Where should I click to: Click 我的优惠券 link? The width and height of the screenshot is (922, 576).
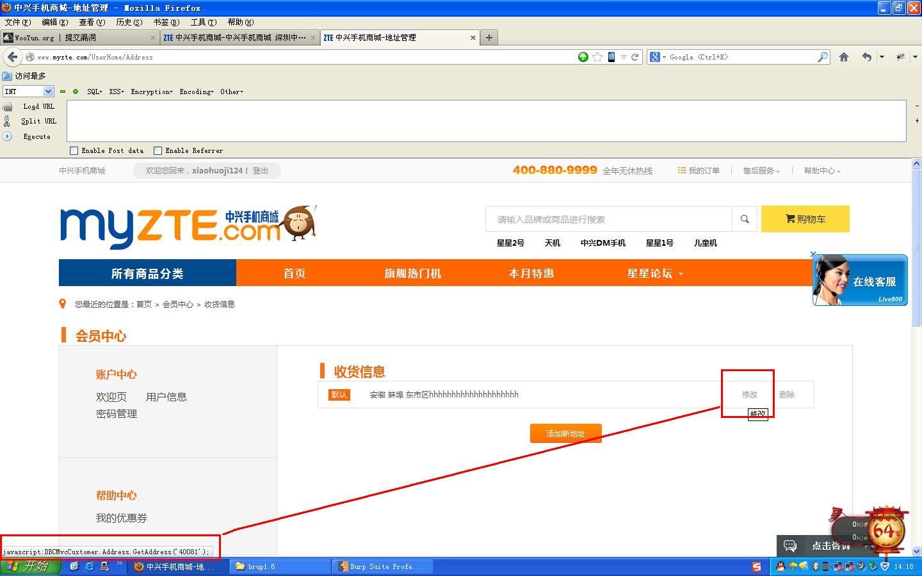[x=122, y=518]
